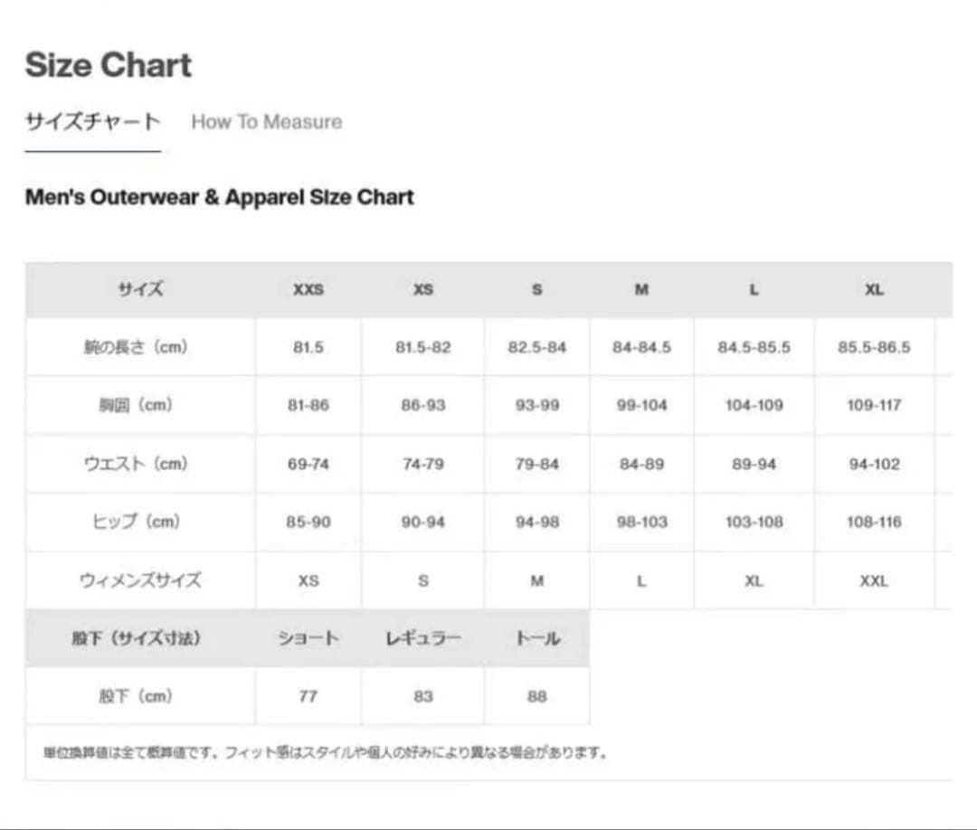The image size is (977, 830).
Task: Click the 94-102 waist value for XL
Action: [873, 464]
